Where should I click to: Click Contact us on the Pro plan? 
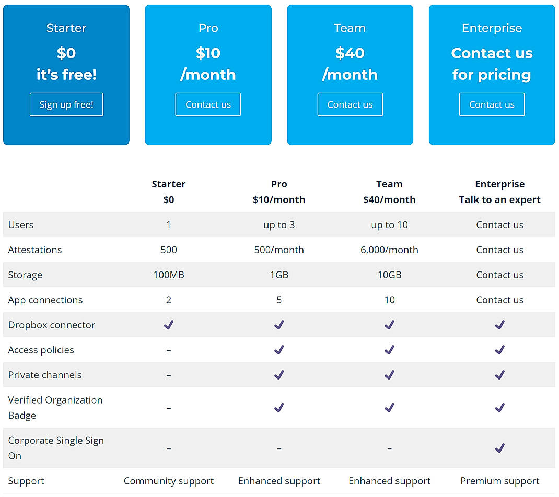pyautogui.click(x=208, y=104)
